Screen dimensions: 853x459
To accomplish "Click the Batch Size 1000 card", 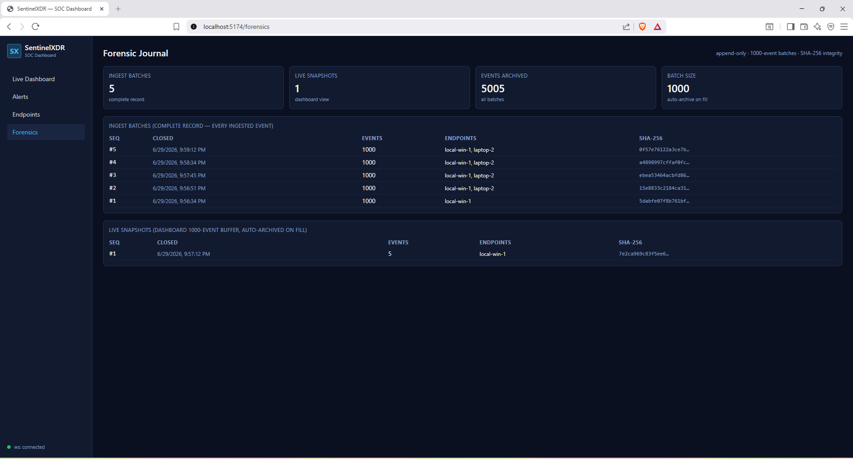I will tap(752, 87).
